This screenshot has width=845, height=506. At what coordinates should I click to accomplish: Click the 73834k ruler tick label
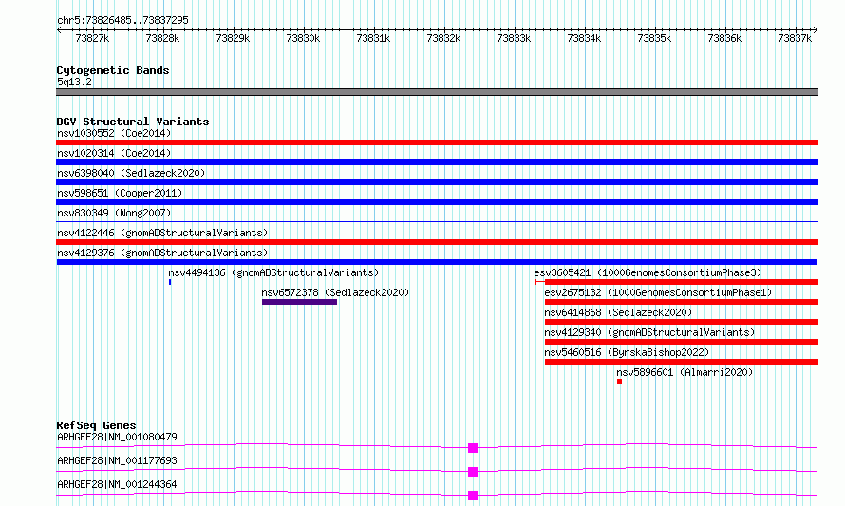pos(584,38)
